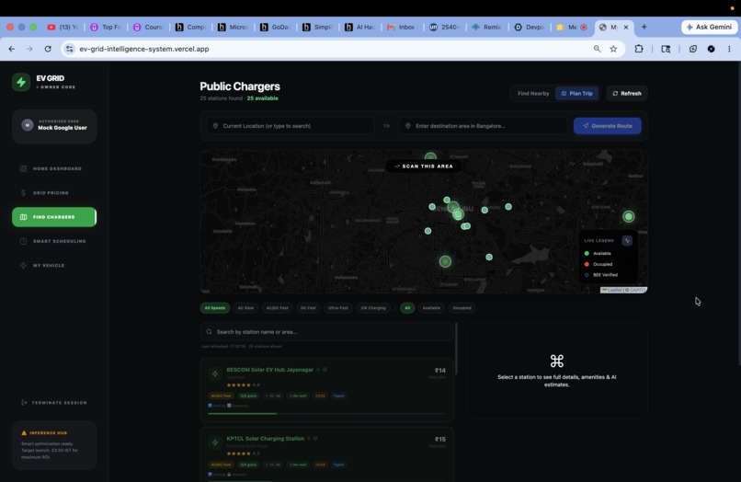Open the Chrome three-dot menu
Viewport: 741px width, 482px height.
coord(729,49)
